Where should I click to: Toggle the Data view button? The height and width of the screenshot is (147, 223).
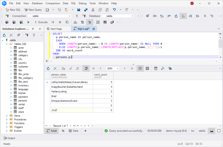click(73, 131)
